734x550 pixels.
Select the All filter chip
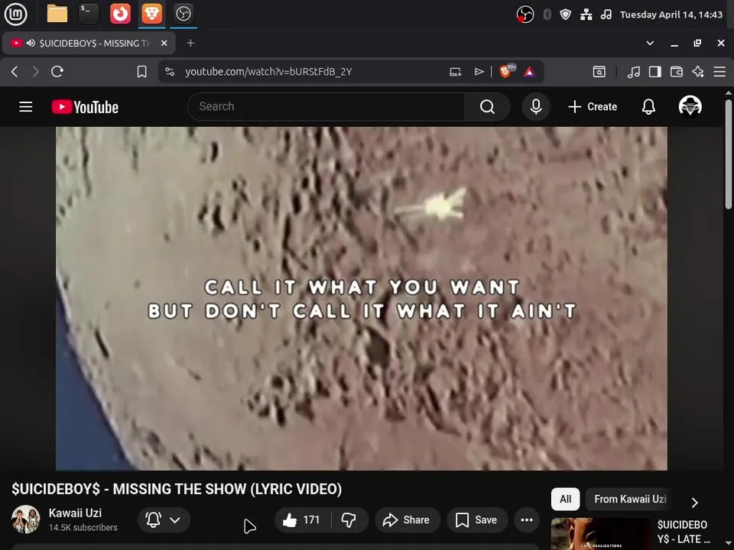tap(566, 499)
